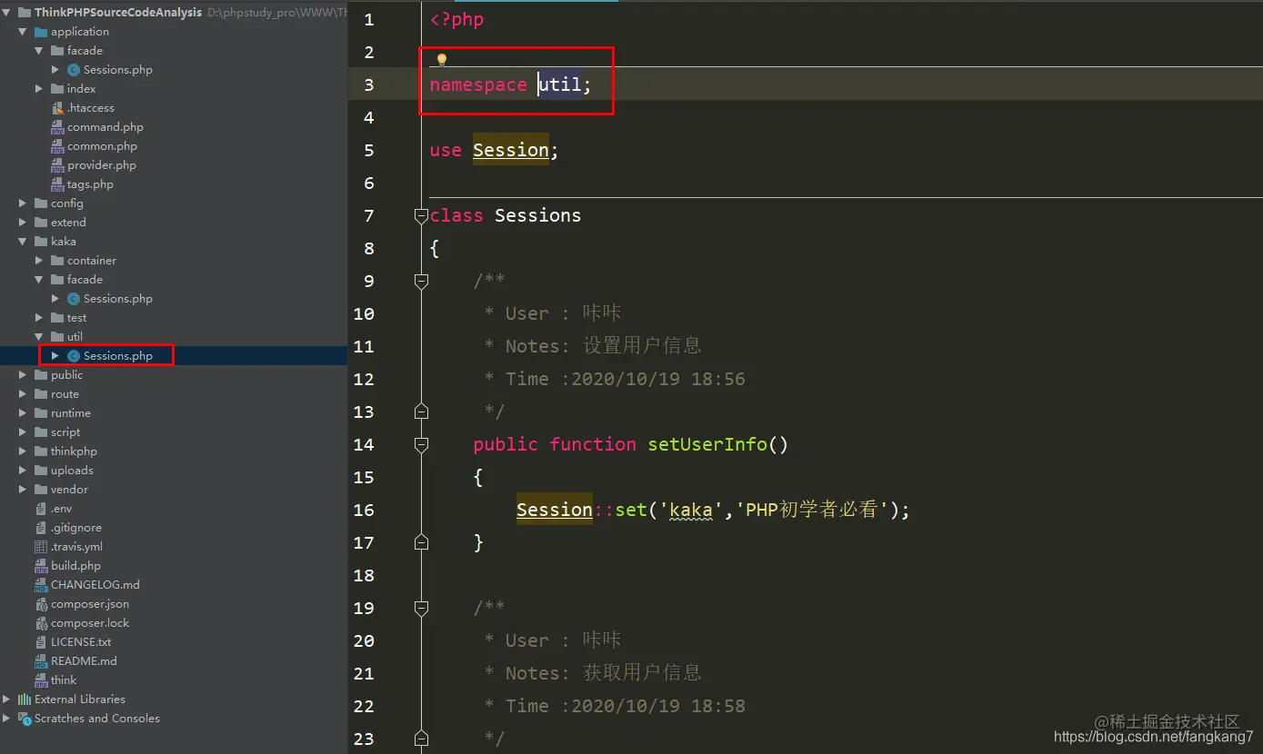Click the think PHP file icon
Screen dimensions: 1263x754
[41, 680]
